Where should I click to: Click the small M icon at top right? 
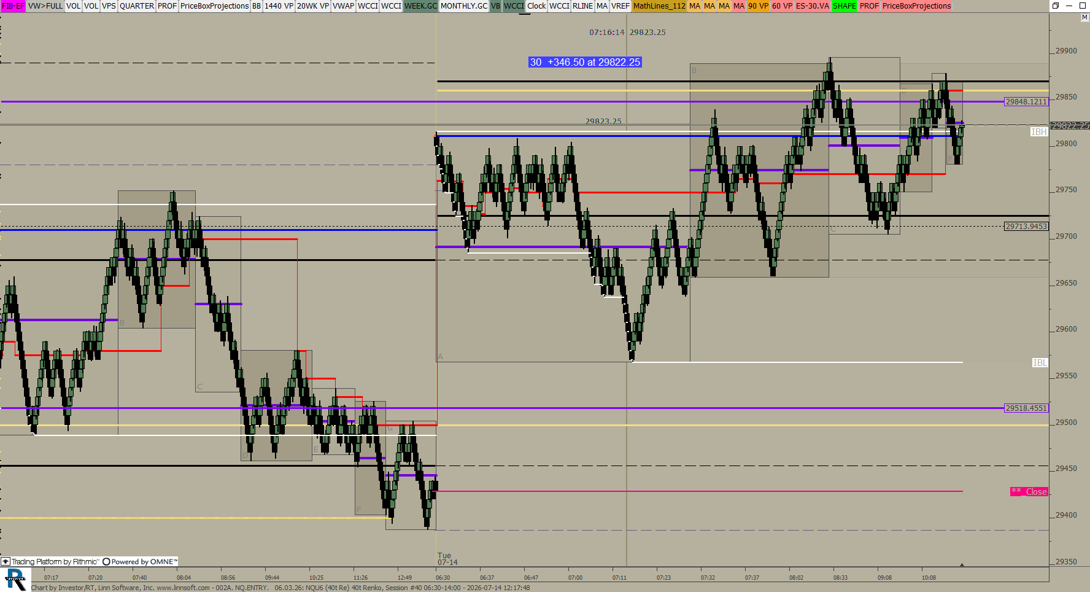tap(1084, 17)
